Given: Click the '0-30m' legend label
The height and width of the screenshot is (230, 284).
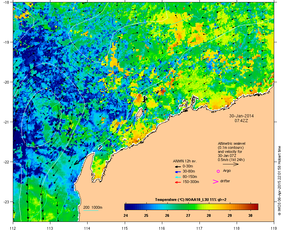Looking at the screenshot, I should (x=188, y=166).
